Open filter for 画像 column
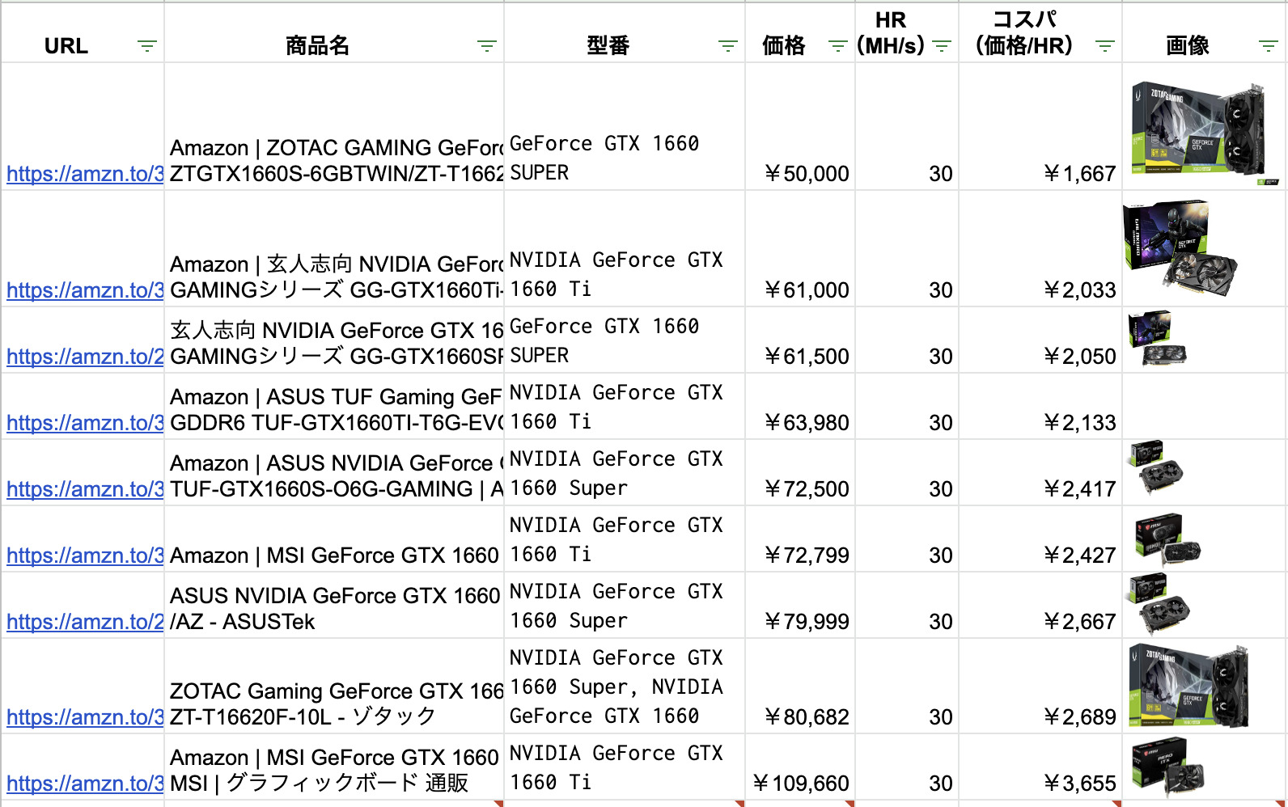Image resolution: width=1288 pixels, height=807 pixels. pyautogui.click(x=1269, y=46)
